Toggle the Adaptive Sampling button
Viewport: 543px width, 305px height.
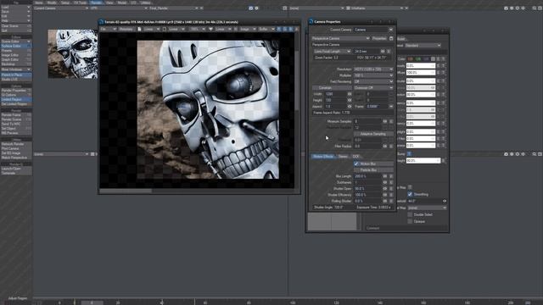pos(373,134)
